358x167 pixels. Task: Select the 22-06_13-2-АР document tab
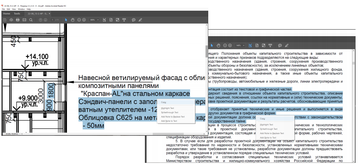pyautogui.click(x=38, y=14)
